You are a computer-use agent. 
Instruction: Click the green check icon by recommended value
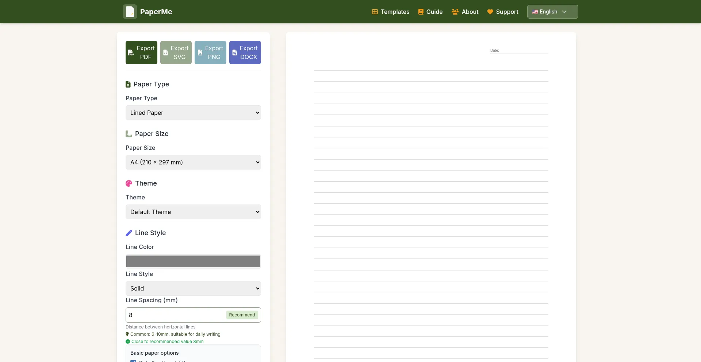coord(128,342)
